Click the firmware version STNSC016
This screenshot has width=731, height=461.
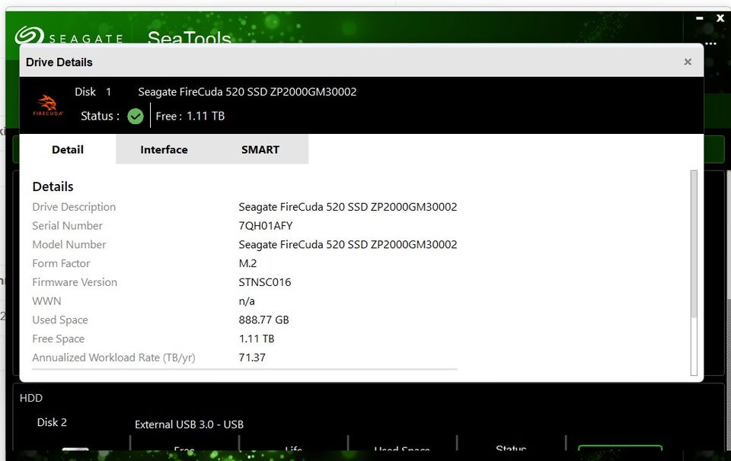[264, 282]
